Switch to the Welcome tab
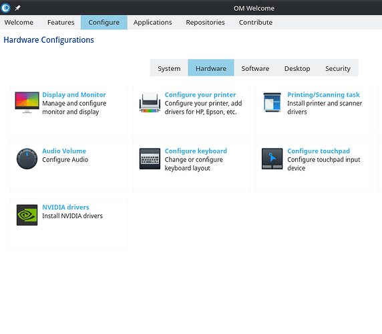382x334 pixels. 19,22
